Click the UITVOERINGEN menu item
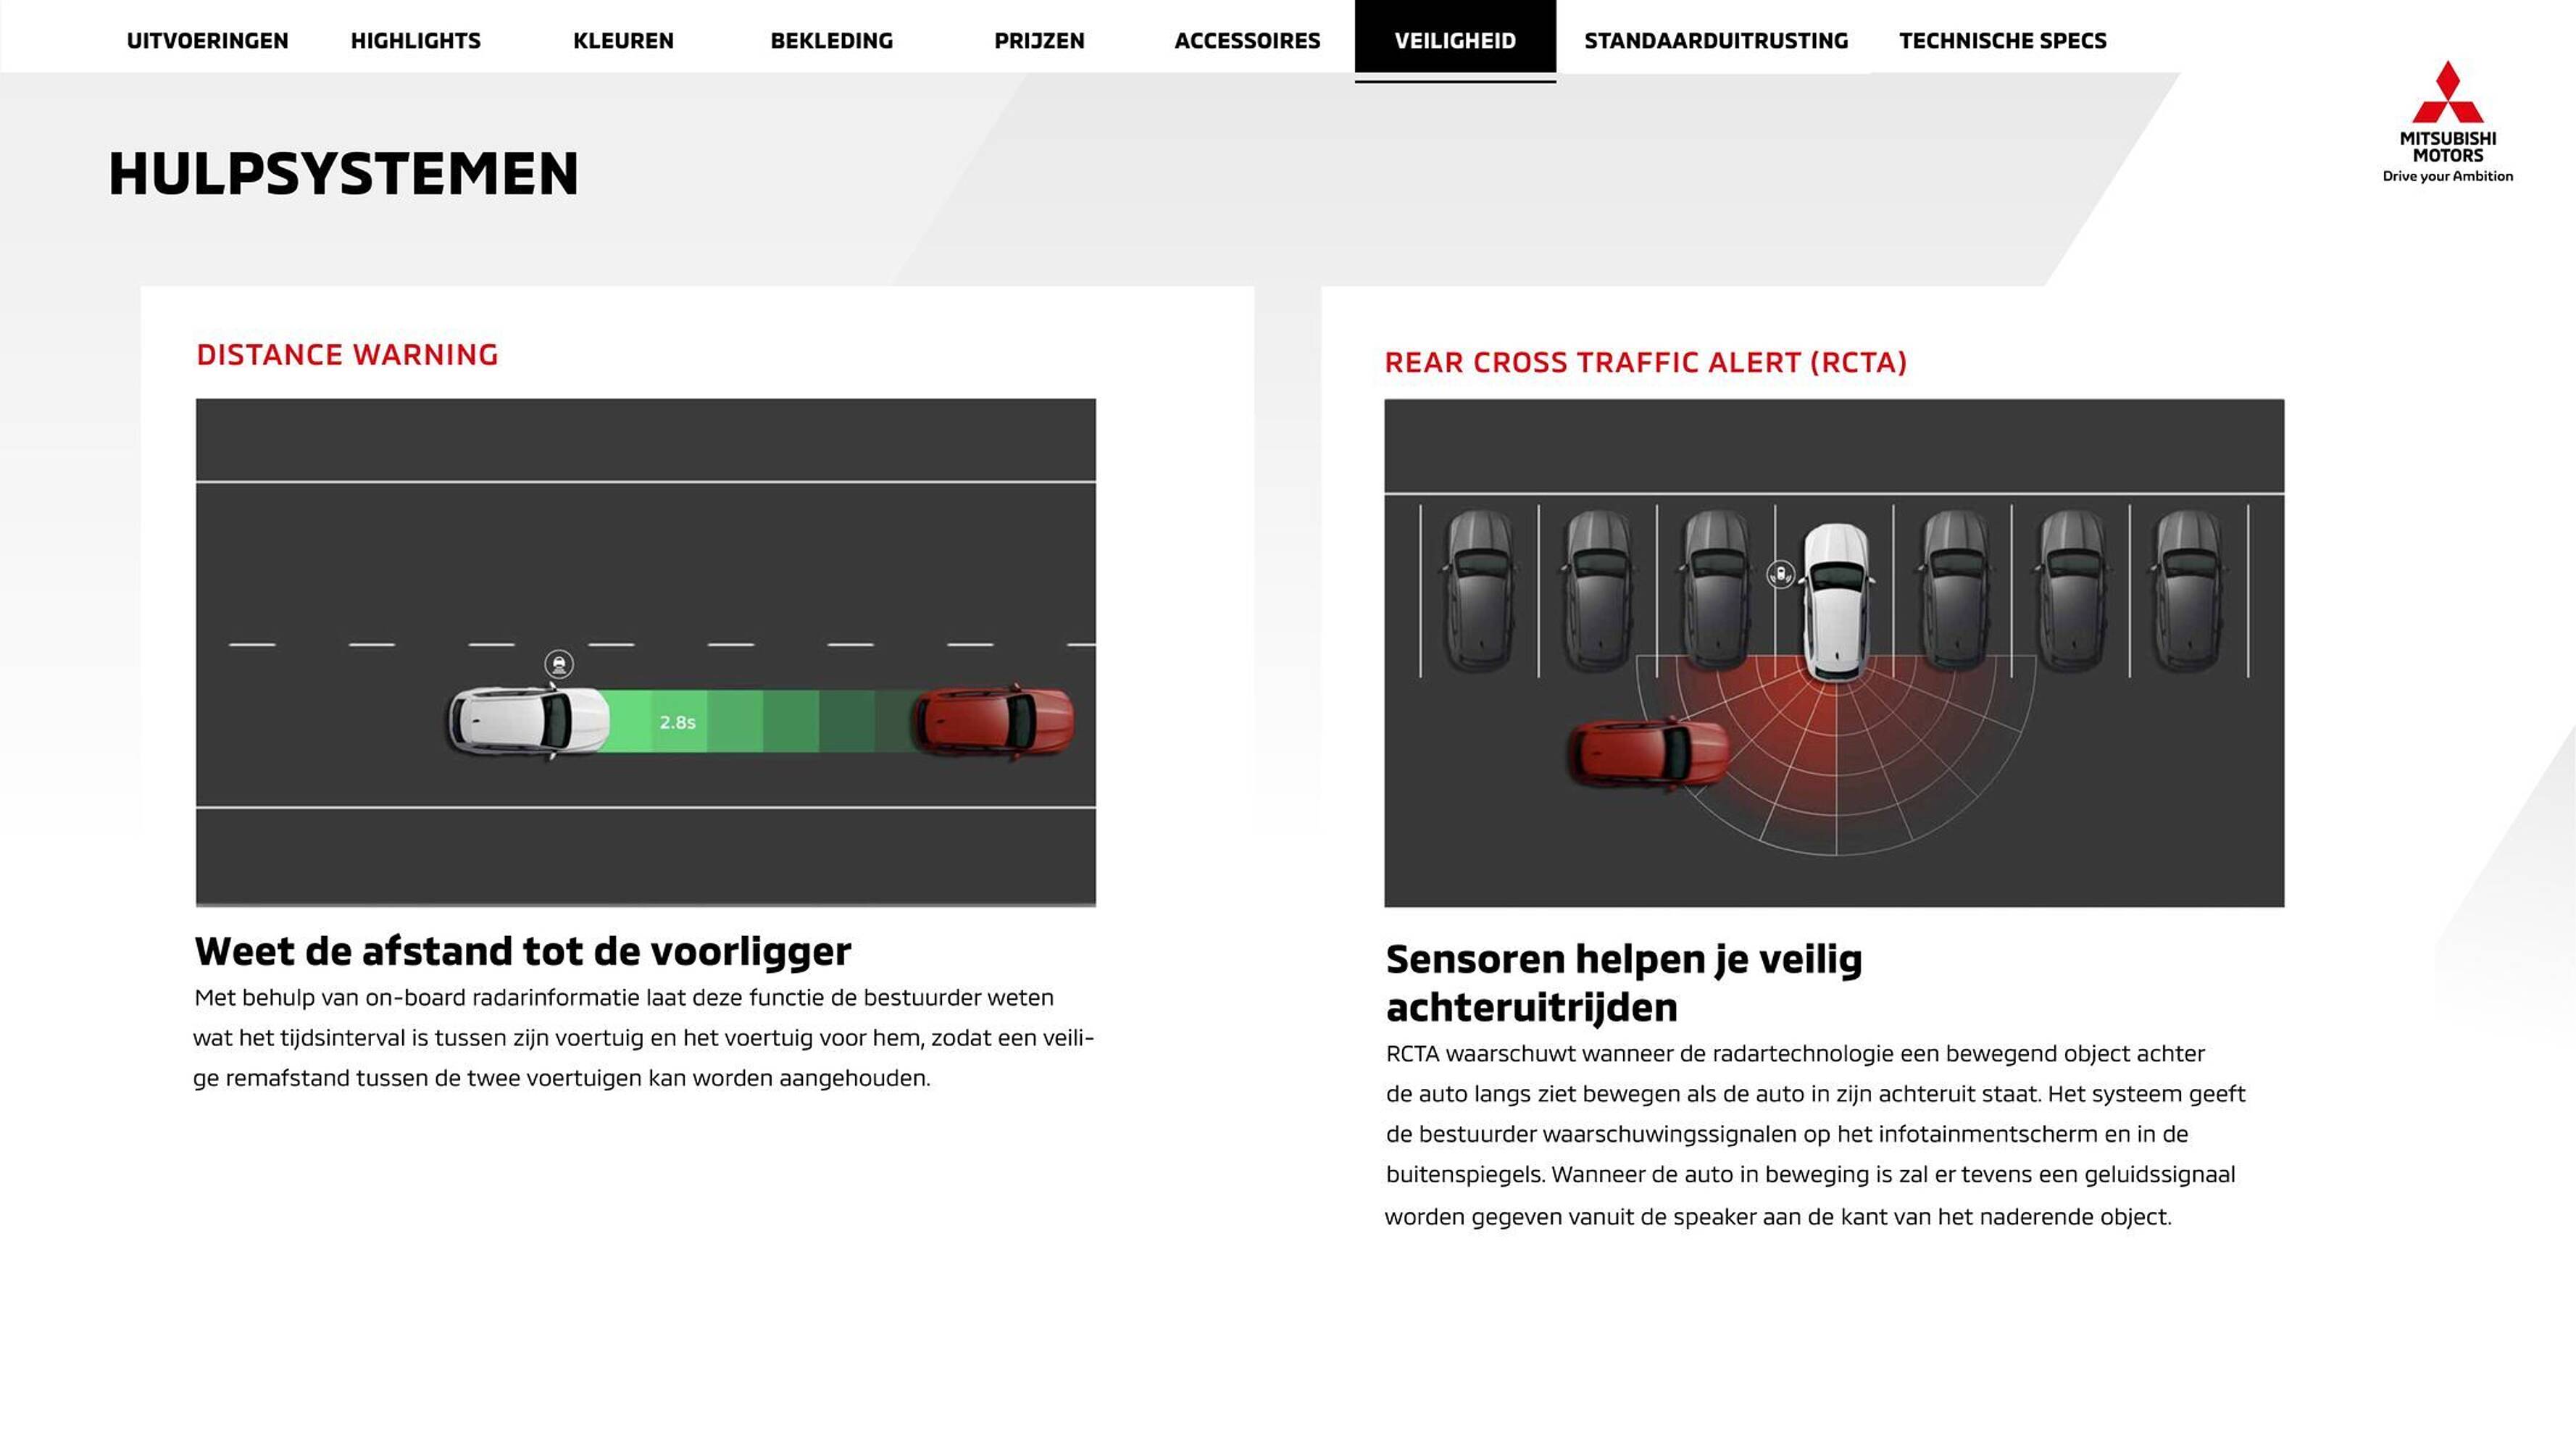This screenshot has width=2576, height=1449. click(x=209, y=39)
